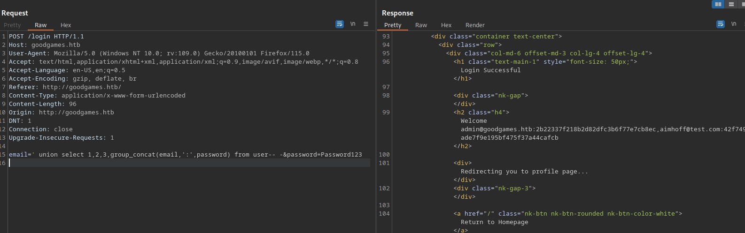Click the 'DNT: 1' header line
This screenshot has height=233, width=745.
coord(20,121)
